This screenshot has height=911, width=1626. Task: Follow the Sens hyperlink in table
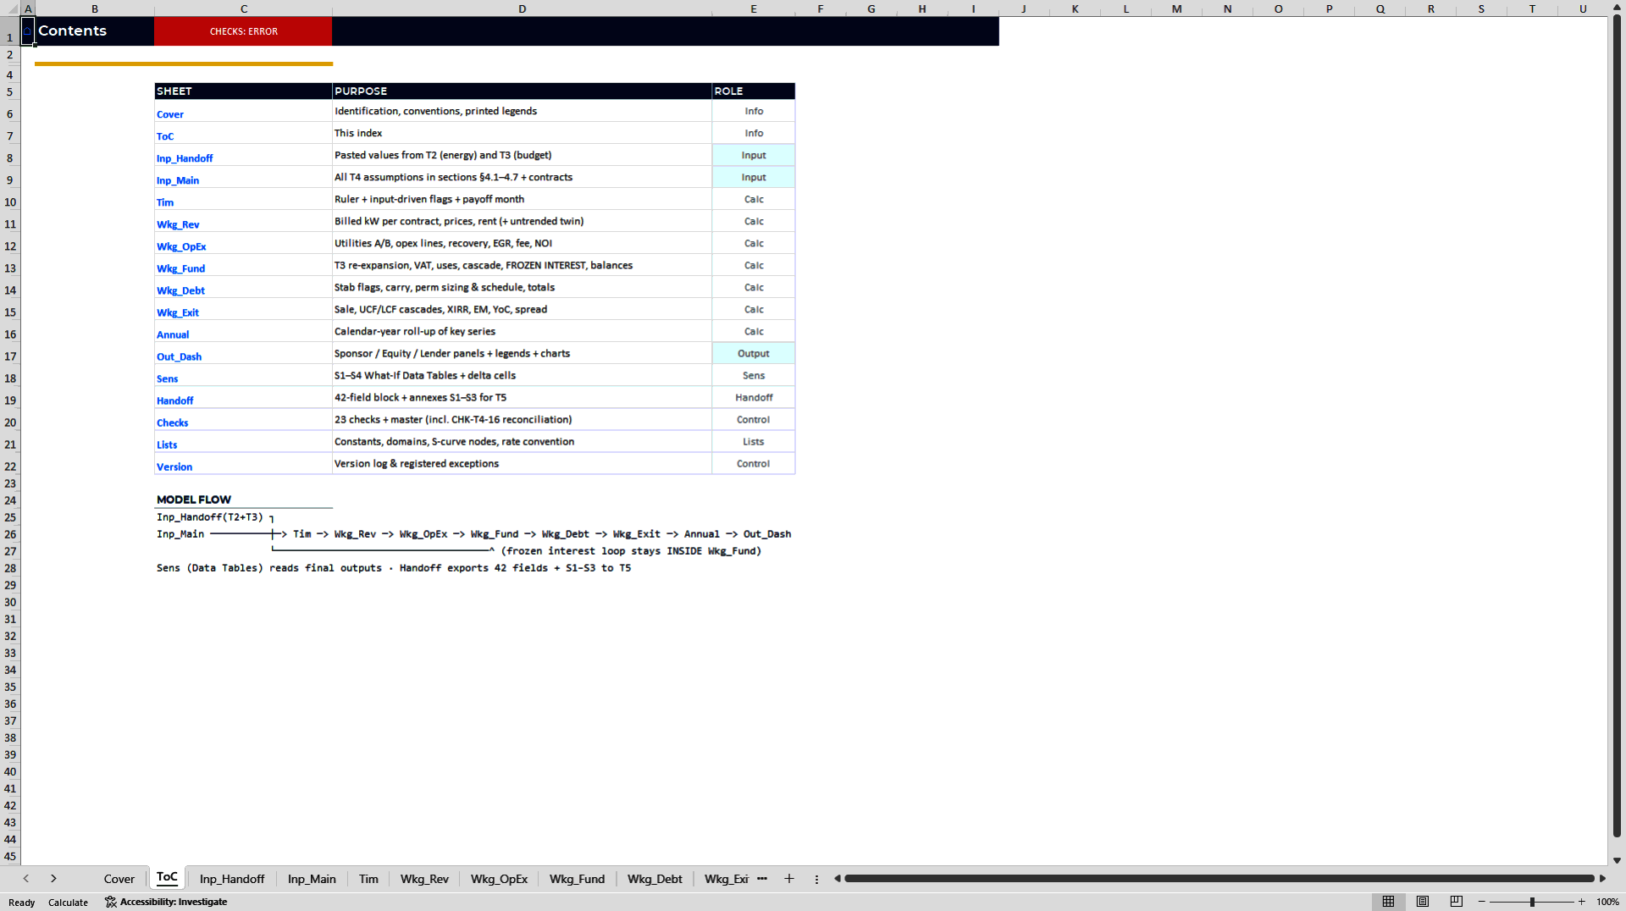click(x=168, y=378)
